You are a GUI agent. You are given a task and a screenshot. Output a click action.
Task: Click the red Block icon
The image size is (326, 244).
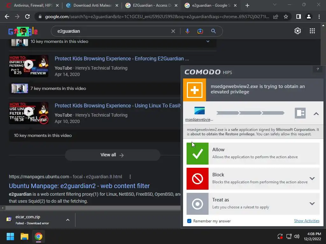pyautogui.click(x=197, y=179)
